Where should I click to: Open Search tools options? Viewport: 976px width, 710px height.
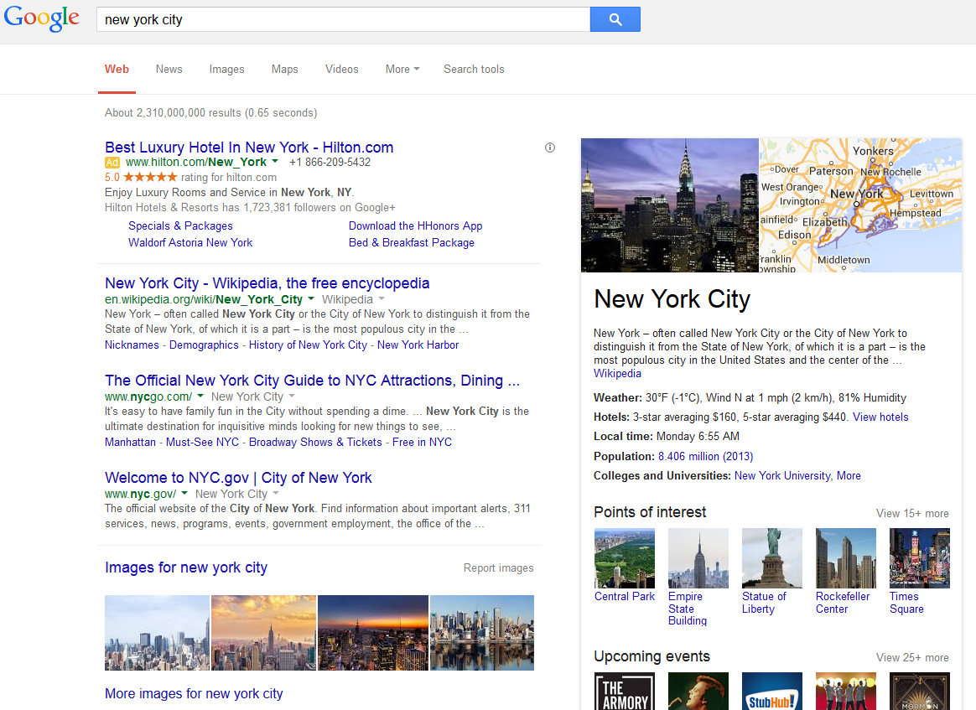pyautogui.click(x=474, y=70)
